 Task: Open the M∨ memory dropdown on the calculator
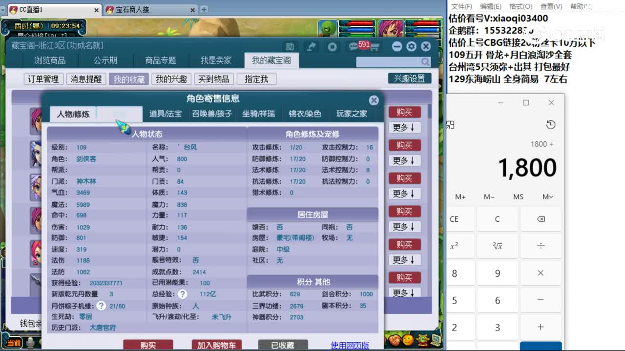(547, 196)
